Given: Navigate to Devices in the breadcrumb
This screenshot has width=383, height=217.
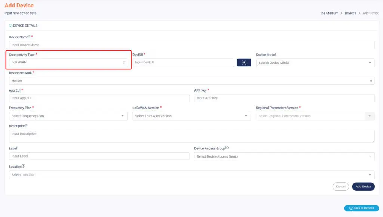Looking at the screenshot, I should (350, 13).
